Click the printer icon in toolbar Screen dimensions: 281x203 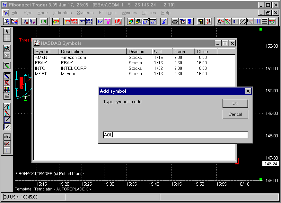[x=175, y=22]
